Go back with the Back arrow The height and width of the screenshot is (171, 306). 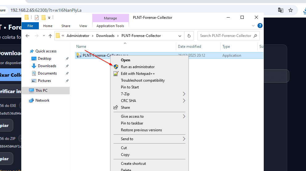coord(27,36)
